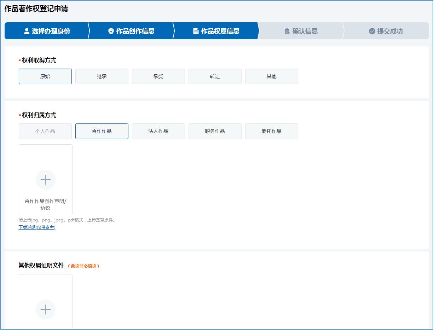Screen dimensions: 434x330
Task: Choose 委托作品 as the ownership method
Action: click(271, 131)
